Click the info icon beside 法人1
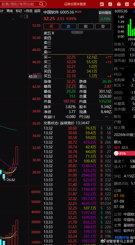135x245 pixels. [x=125, y=166]
